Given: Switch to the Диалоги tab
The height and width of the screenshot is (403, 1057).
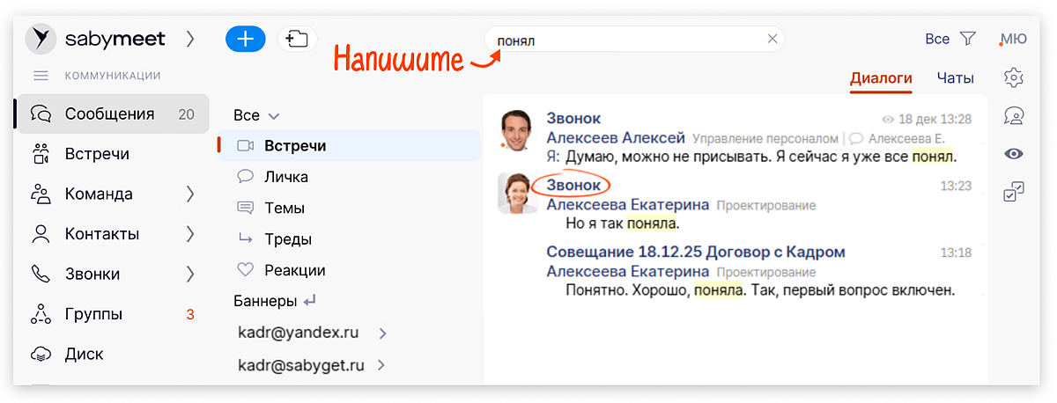Looking at the screenshot, I should pos(880,77).
